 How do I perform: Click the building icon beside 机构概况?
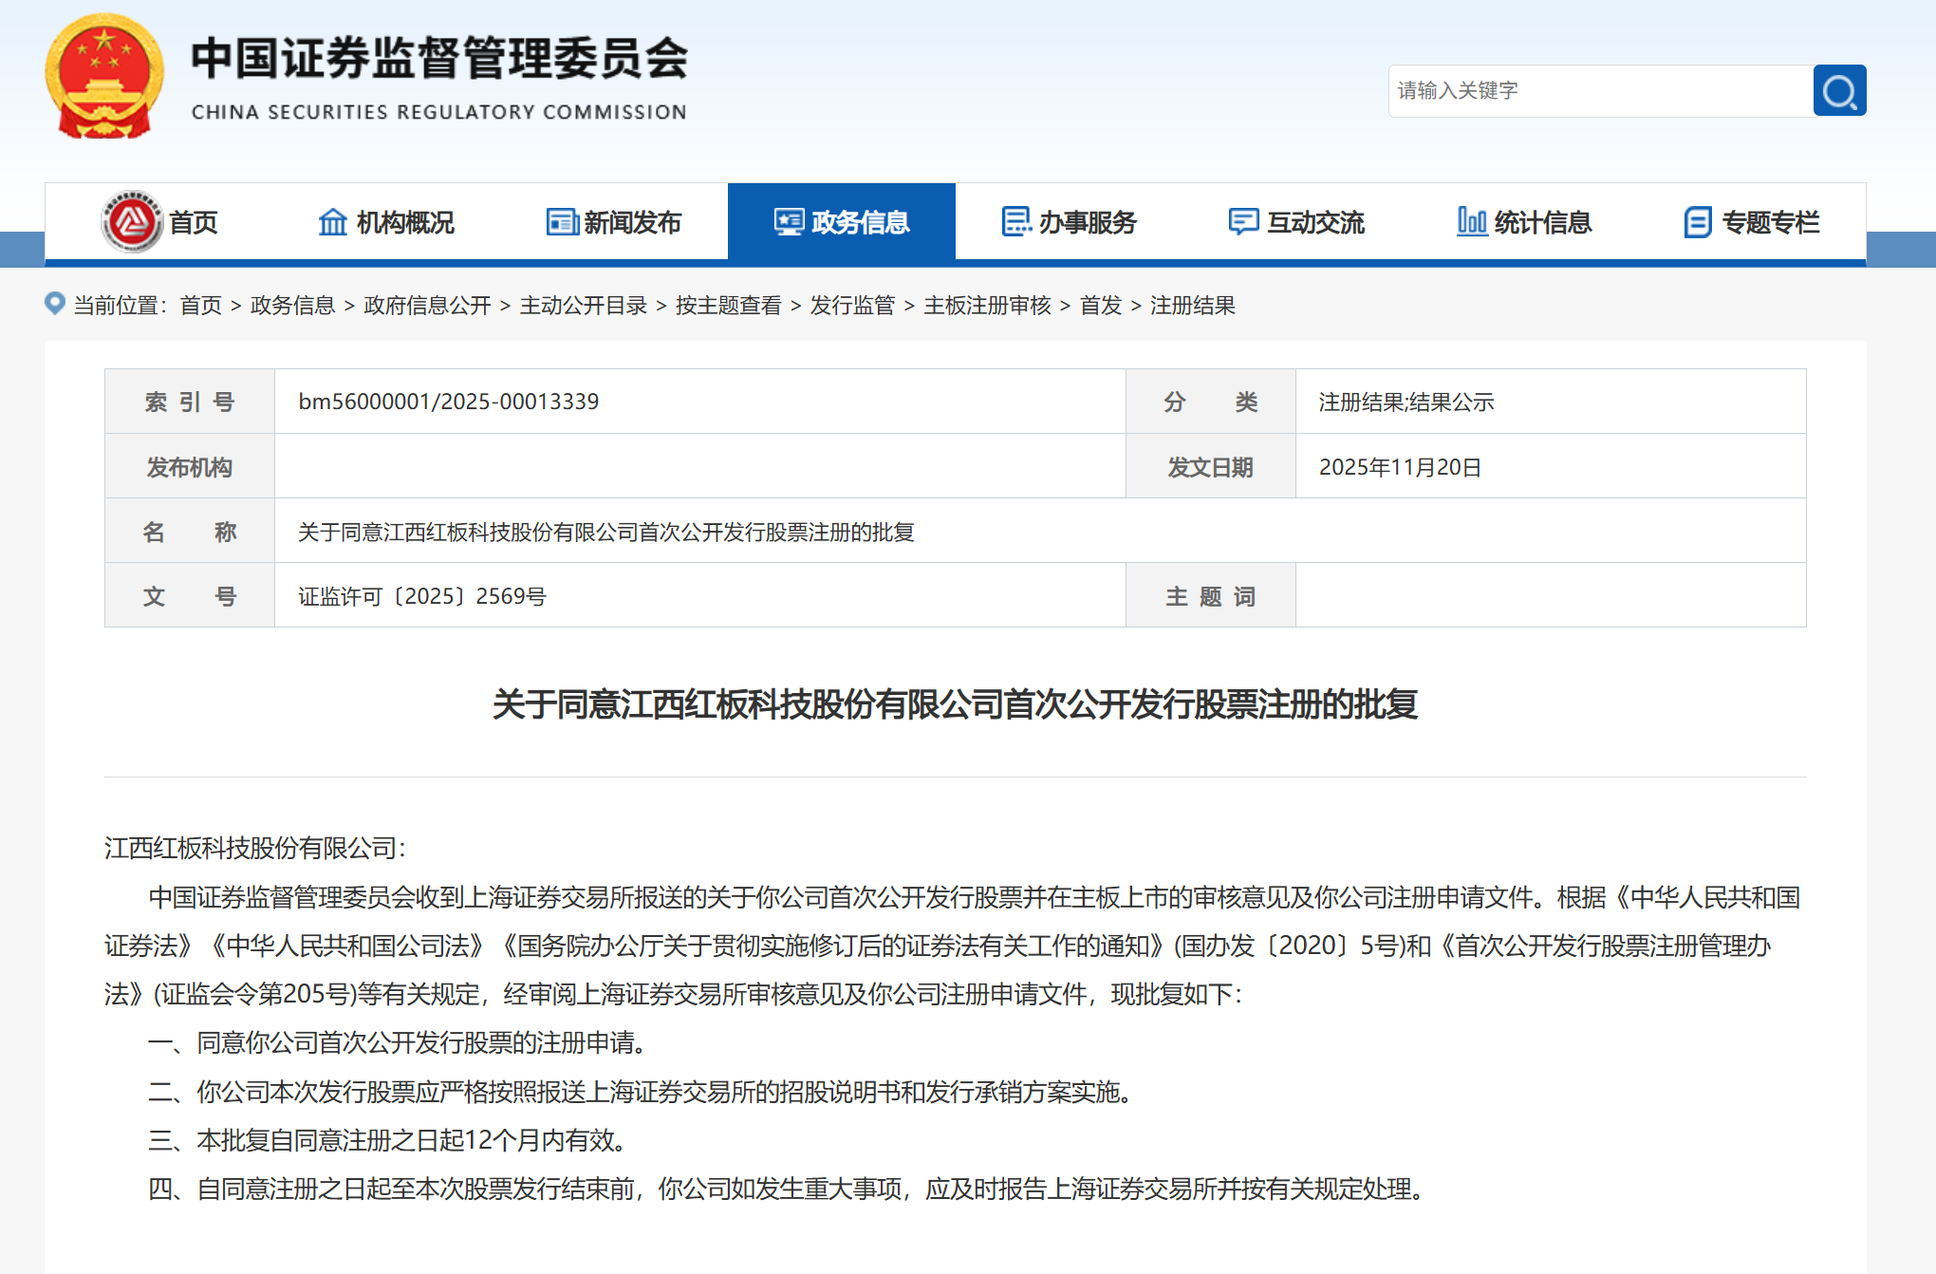(332, 222)
